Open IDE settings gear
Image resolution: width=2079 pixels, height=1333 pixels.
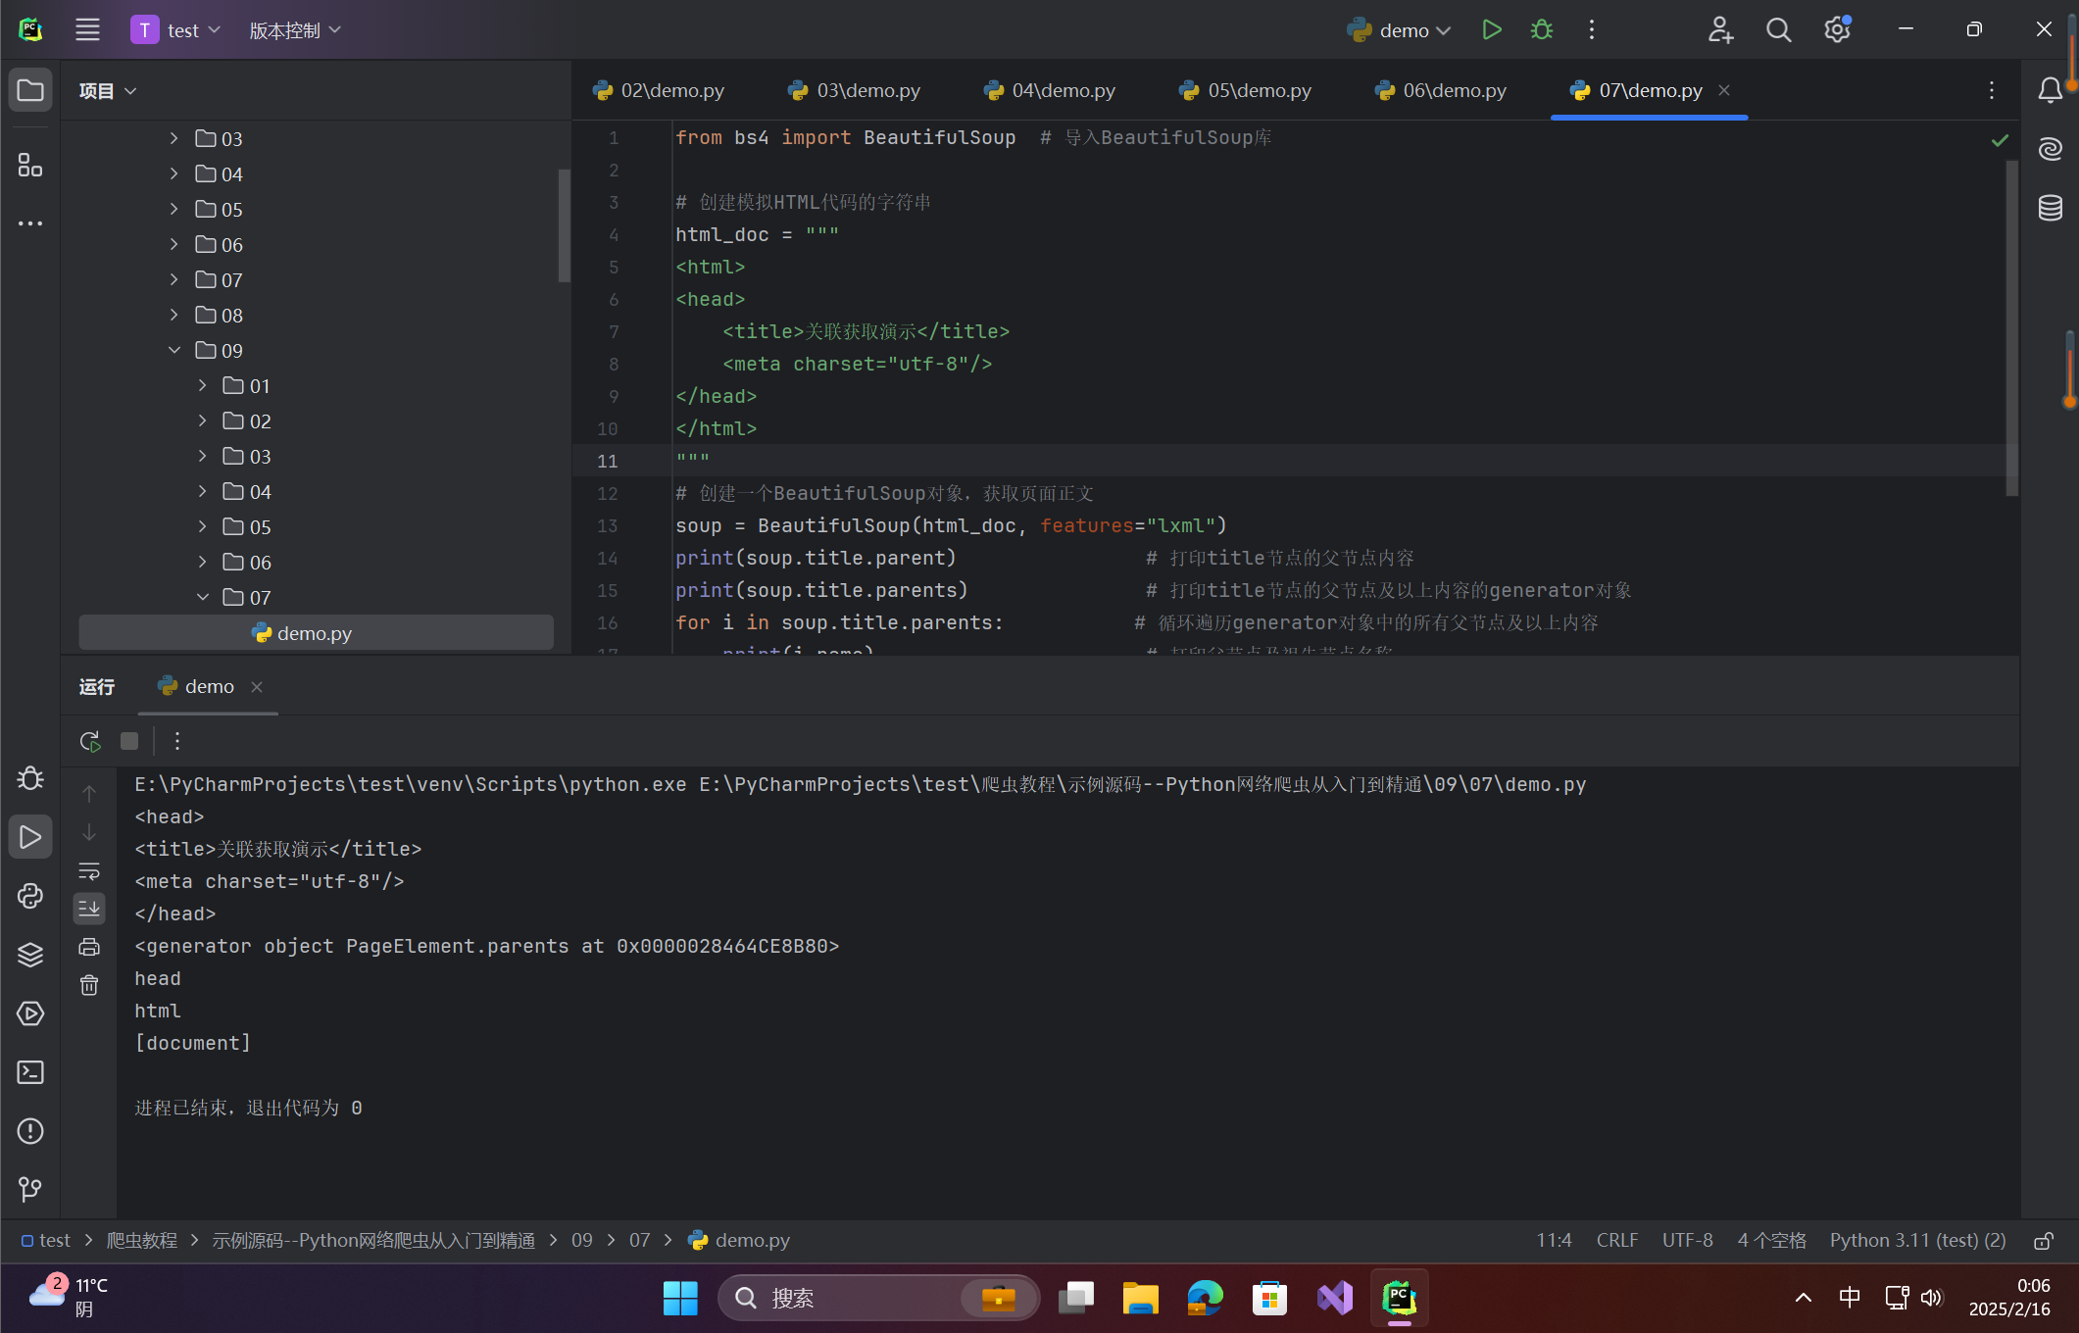click(1837, 29)
